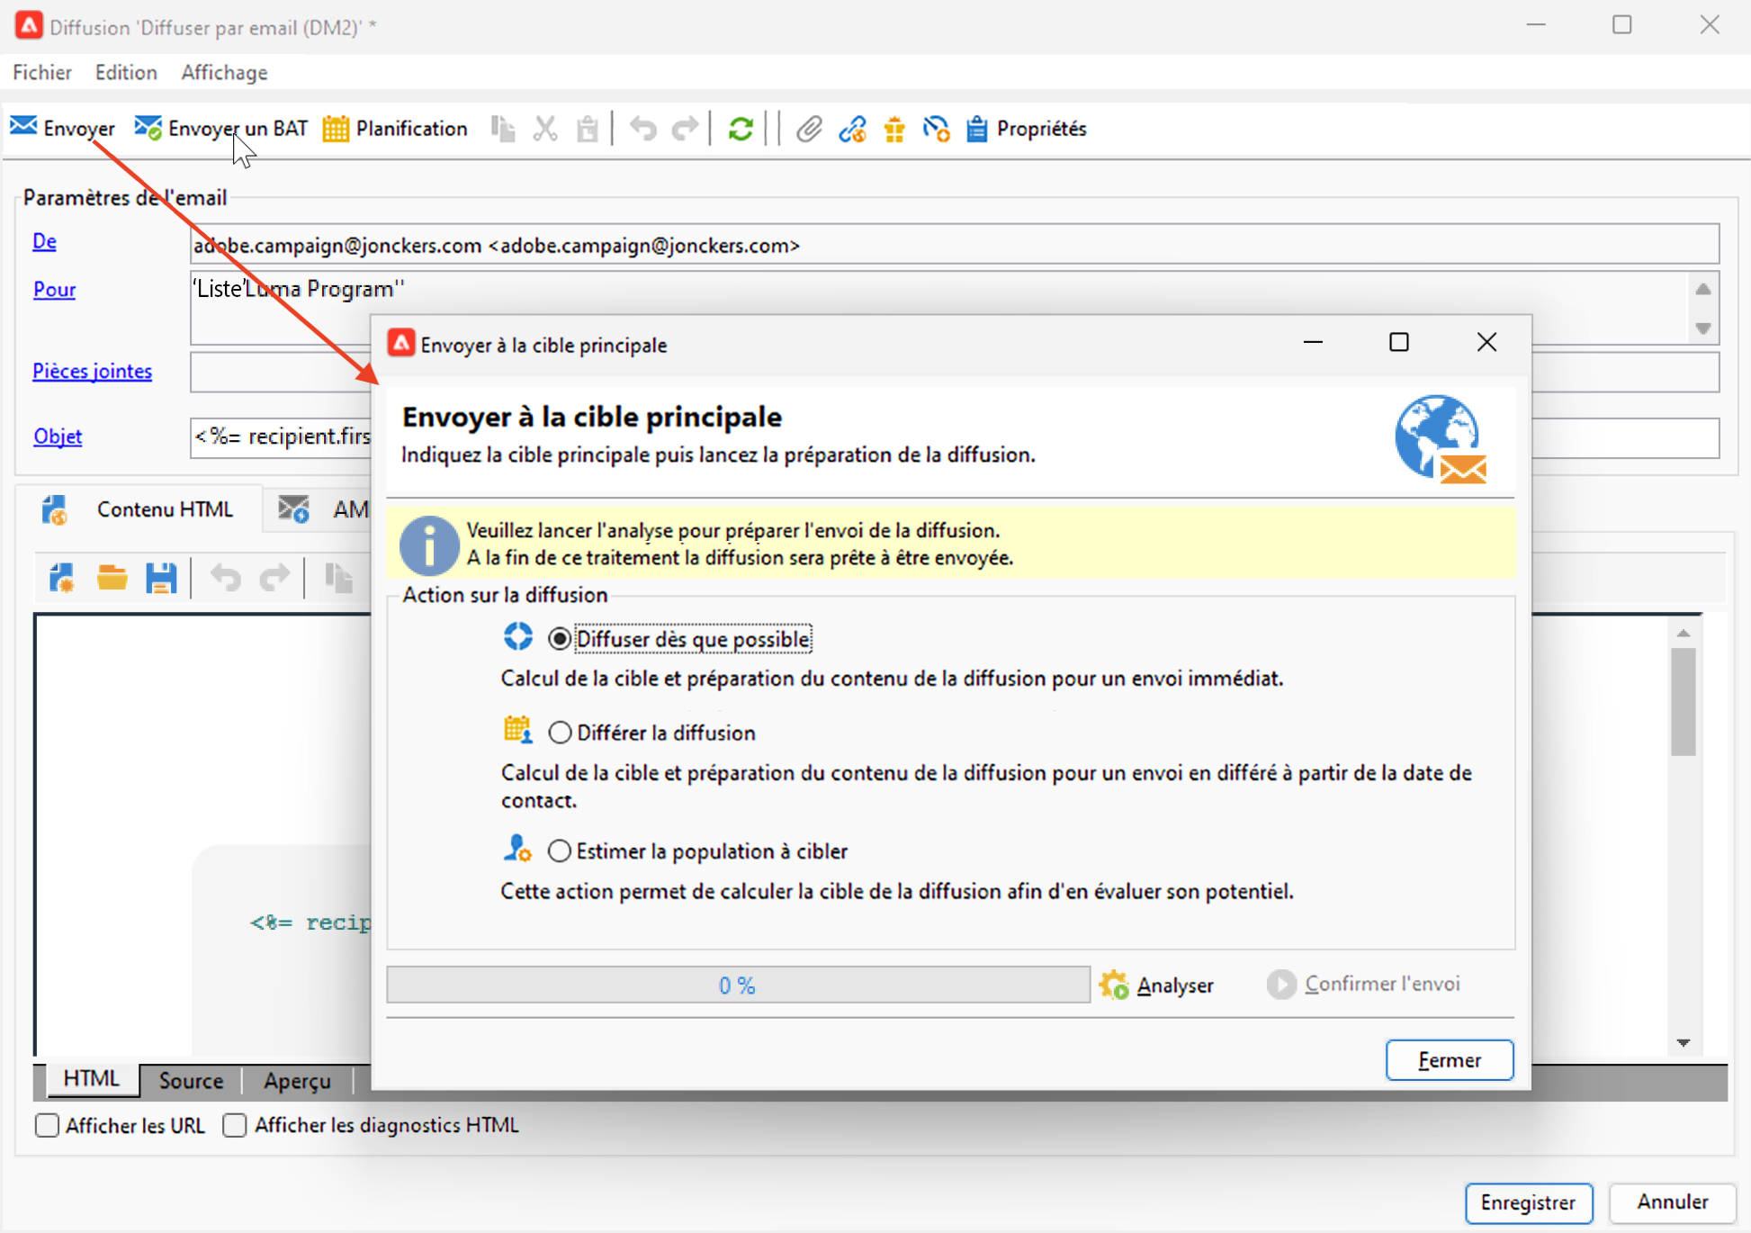Click scroll down arrow in content editor
Screen dimensions: 1751x1233
point(1684,1042)
